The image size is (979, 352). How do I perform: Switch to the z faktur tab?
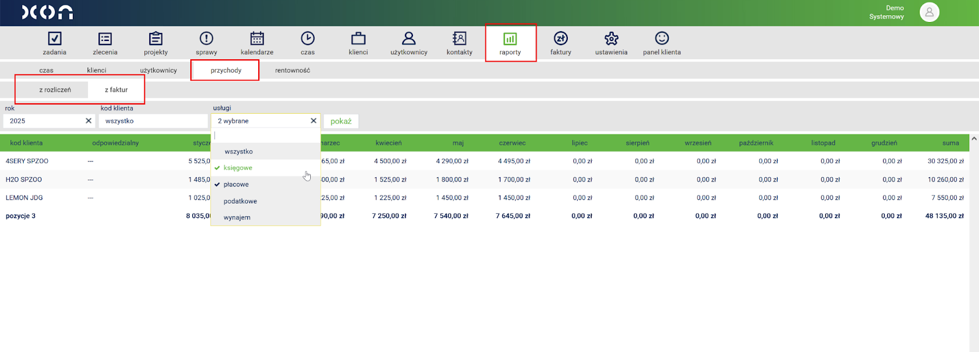116,90
